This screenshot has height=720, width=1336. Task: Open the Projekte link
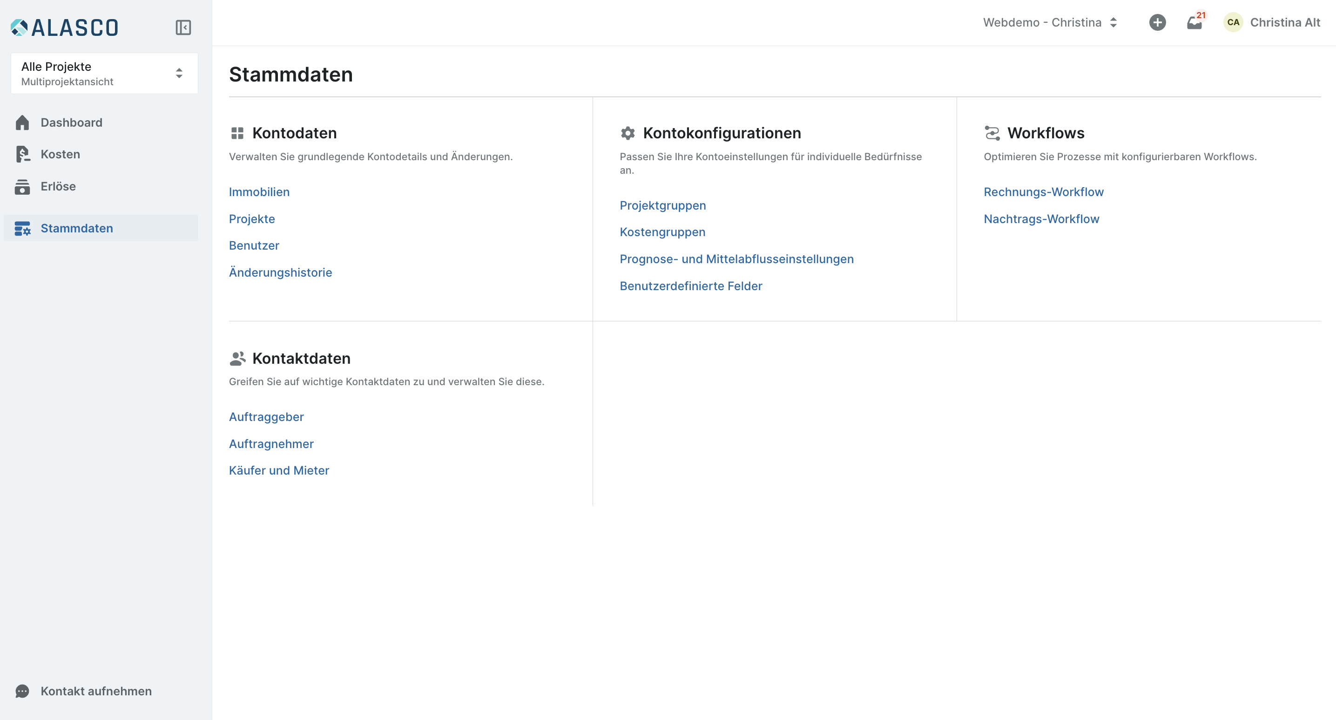[252, 219]
